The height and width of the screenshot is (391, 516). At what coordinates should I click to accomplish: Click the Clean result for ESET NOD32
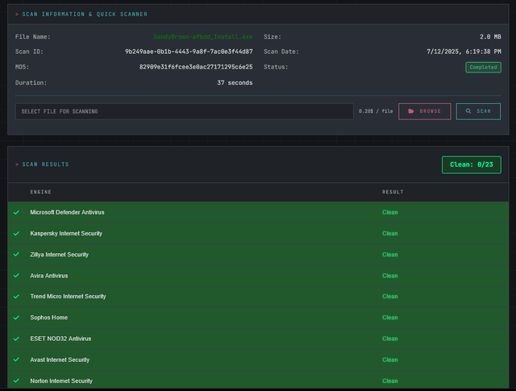390,339
